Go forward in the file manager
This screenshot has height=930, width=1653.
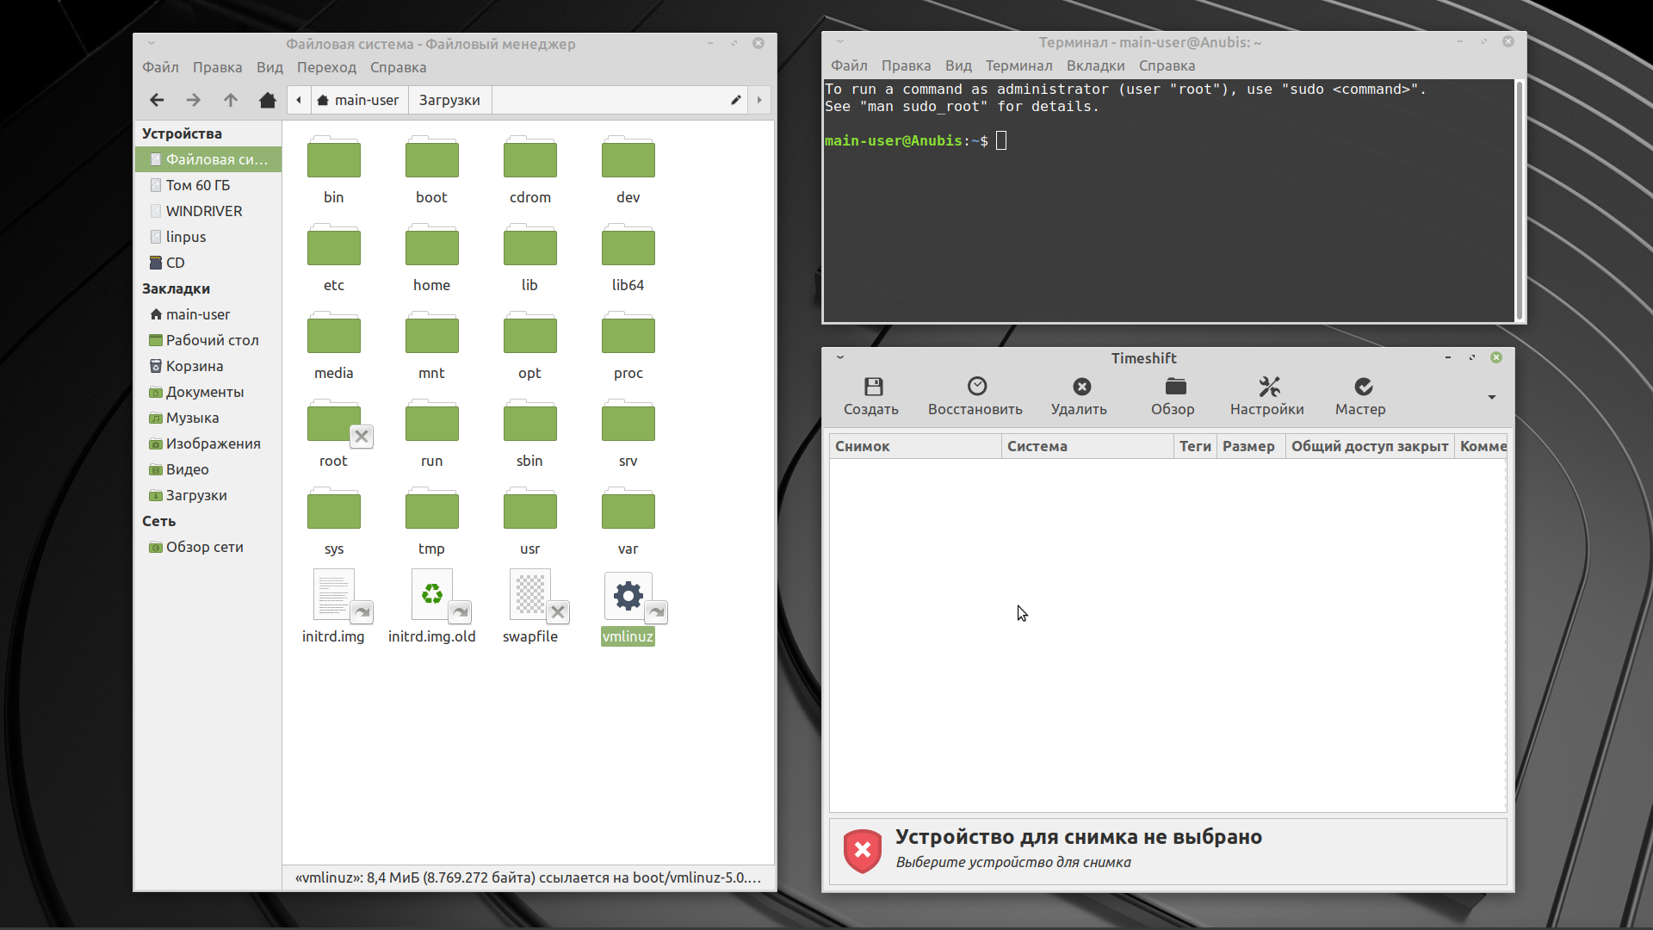coord(194,101)
